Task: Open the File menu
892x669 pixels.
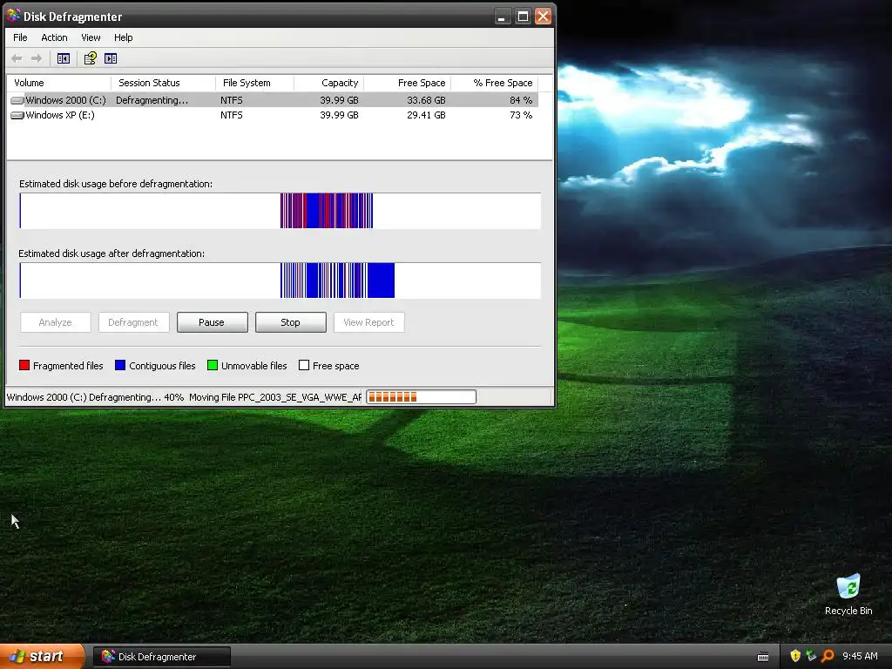Action: click(x=20, y=37)
